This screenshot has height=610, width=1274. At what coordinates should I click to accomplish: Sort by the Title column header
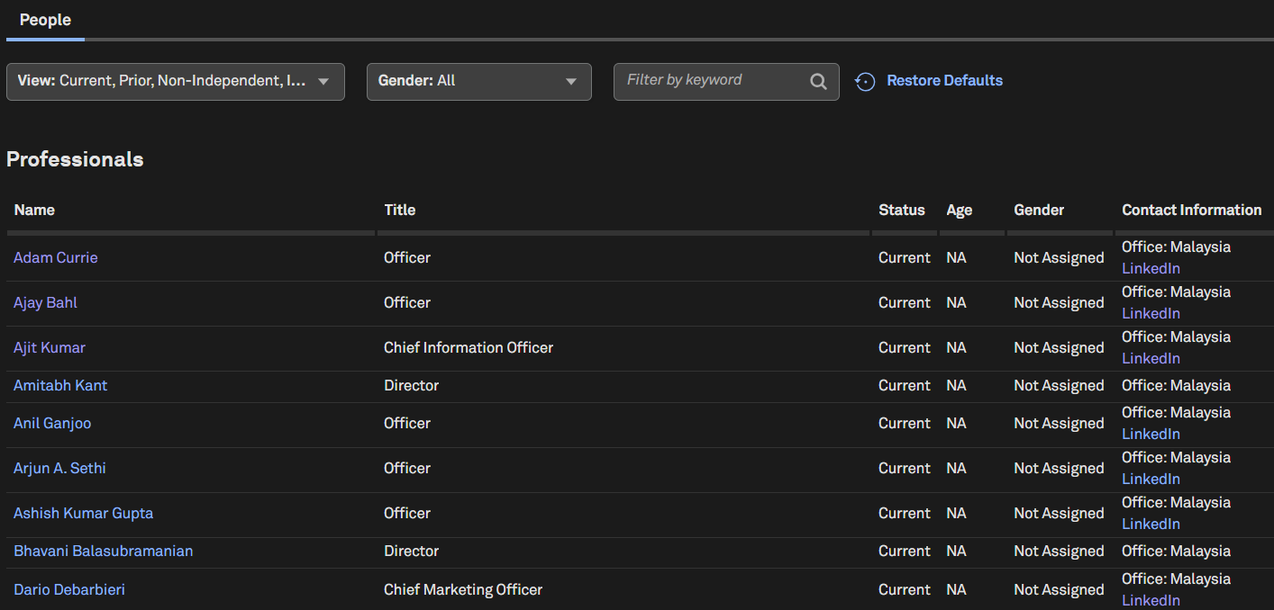point(399,210)
